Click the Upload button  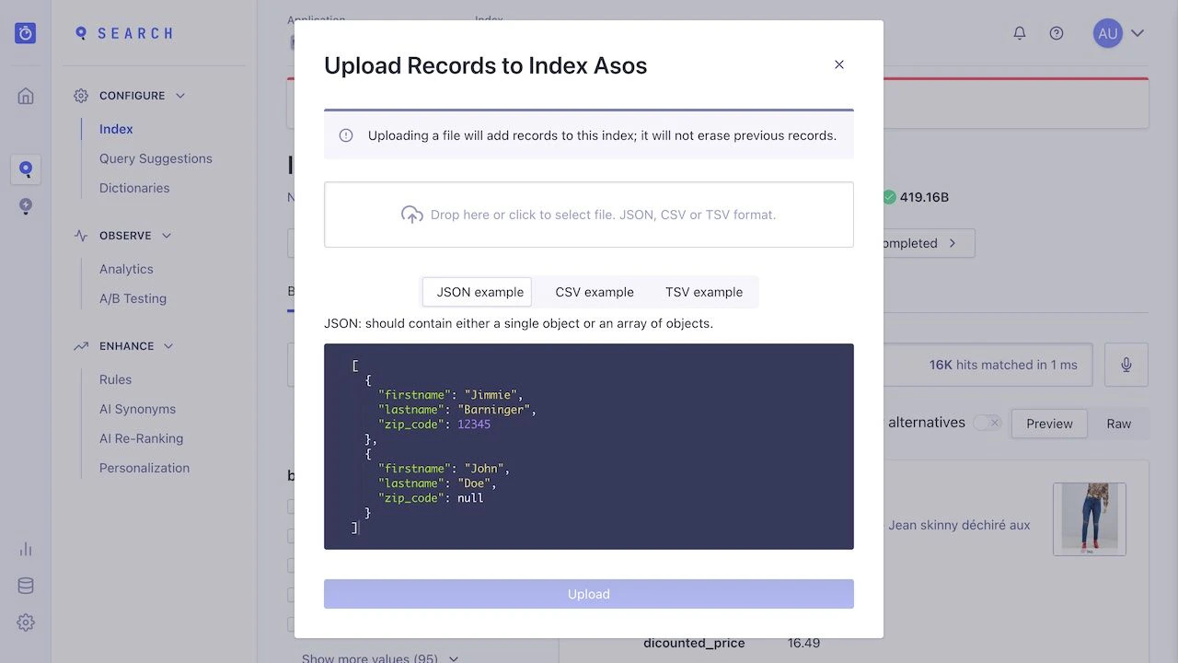pos(588,594)
